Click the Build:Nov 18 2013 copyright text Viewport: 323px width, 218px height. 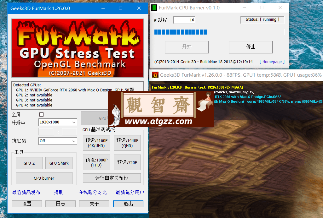204,62
